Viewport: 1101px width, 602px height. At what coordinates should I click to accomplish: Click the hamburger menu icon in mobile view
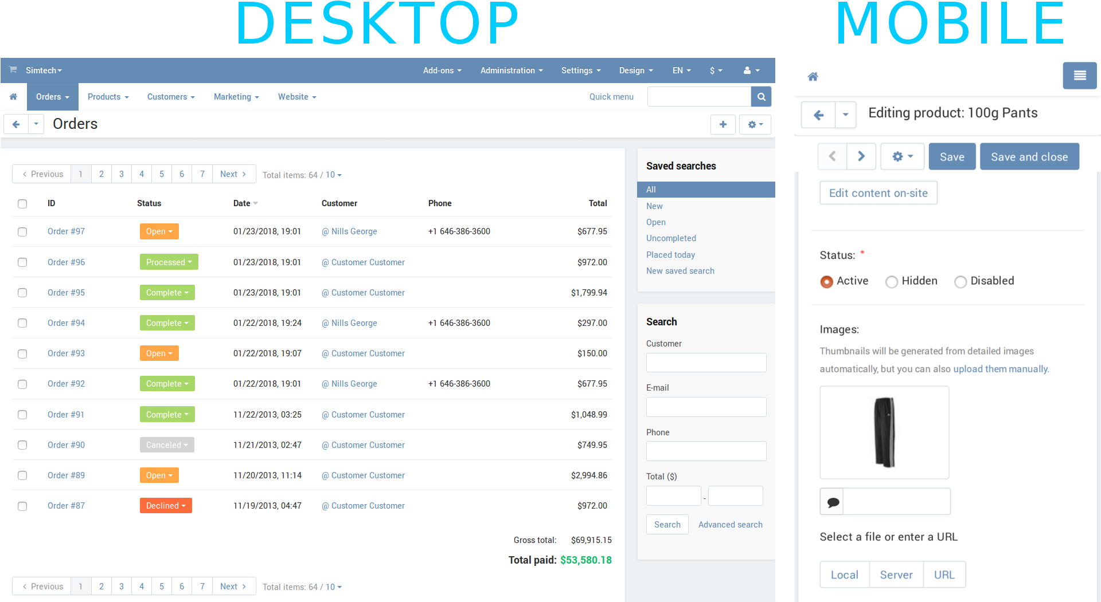(x=1079, y=76)
